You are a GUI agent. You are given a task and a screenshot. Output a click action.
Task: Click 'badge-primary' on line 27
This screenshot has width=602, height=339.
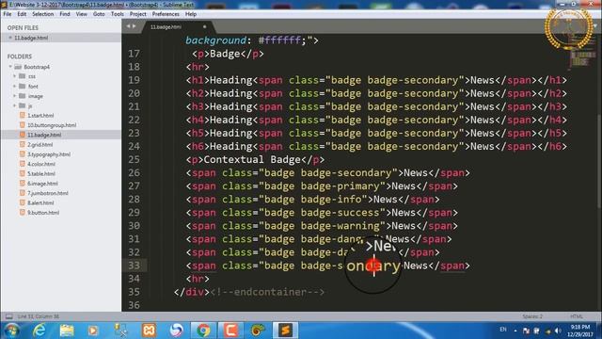pyautogui.click(x=341, y=186)
